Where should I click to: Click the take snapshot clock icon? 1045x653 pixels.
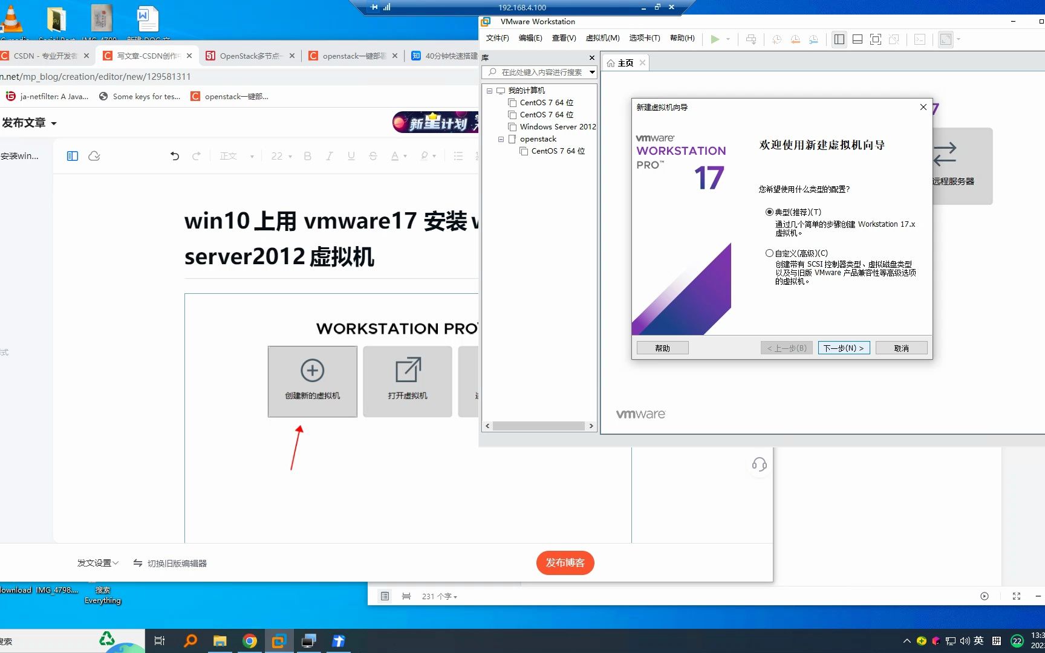[x=777, y=39]
